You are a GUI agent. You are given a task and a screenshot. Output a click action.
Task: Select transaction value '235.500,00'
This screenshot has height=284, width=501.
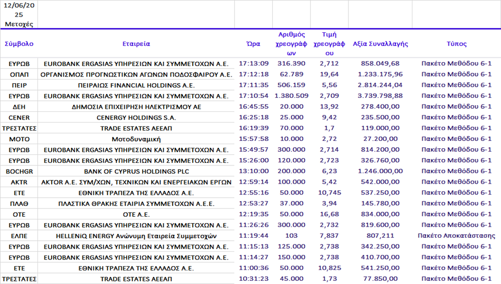pyautogui.click(x=380, y=118)
